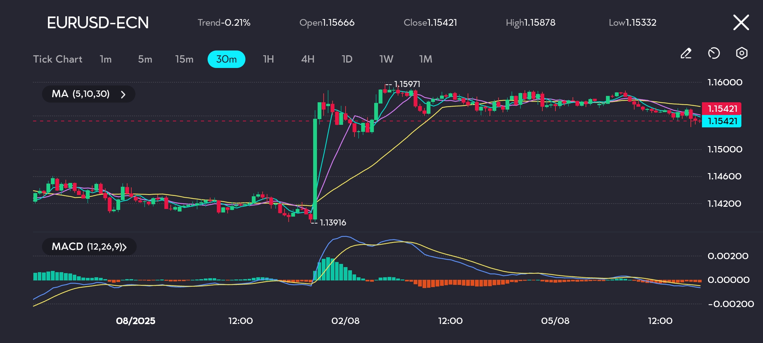Select the active 30m timeframe

pyautogui.click(x=226, y=59)
